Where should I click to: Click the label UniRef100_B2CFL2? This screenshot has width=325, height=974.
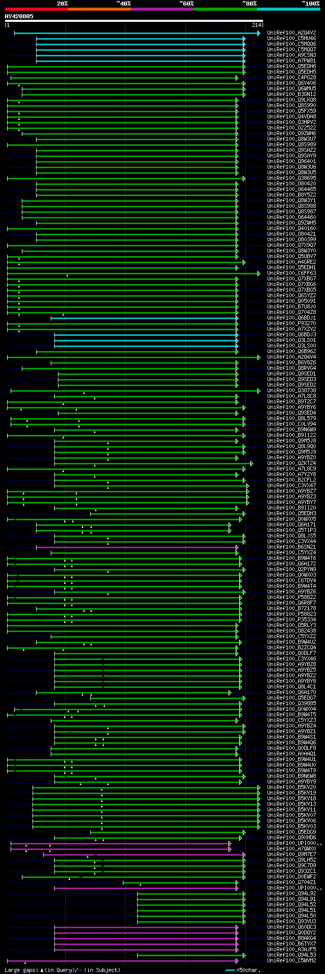[x=291, y=480]
